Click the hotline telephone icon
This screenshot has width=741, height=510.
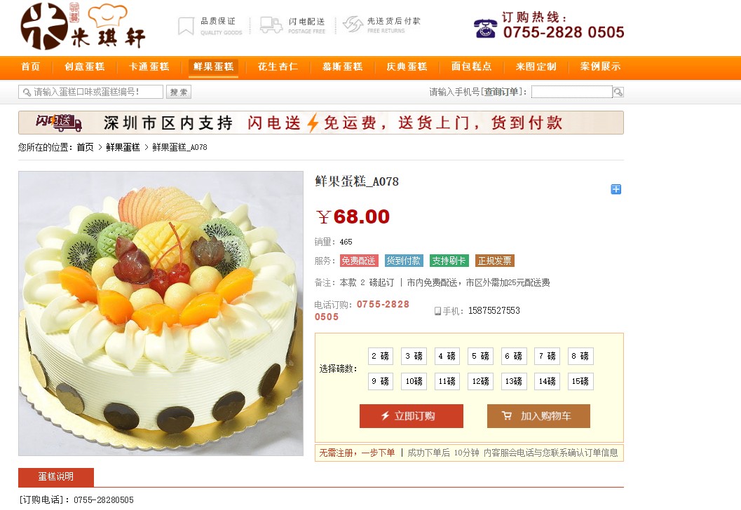485,28
